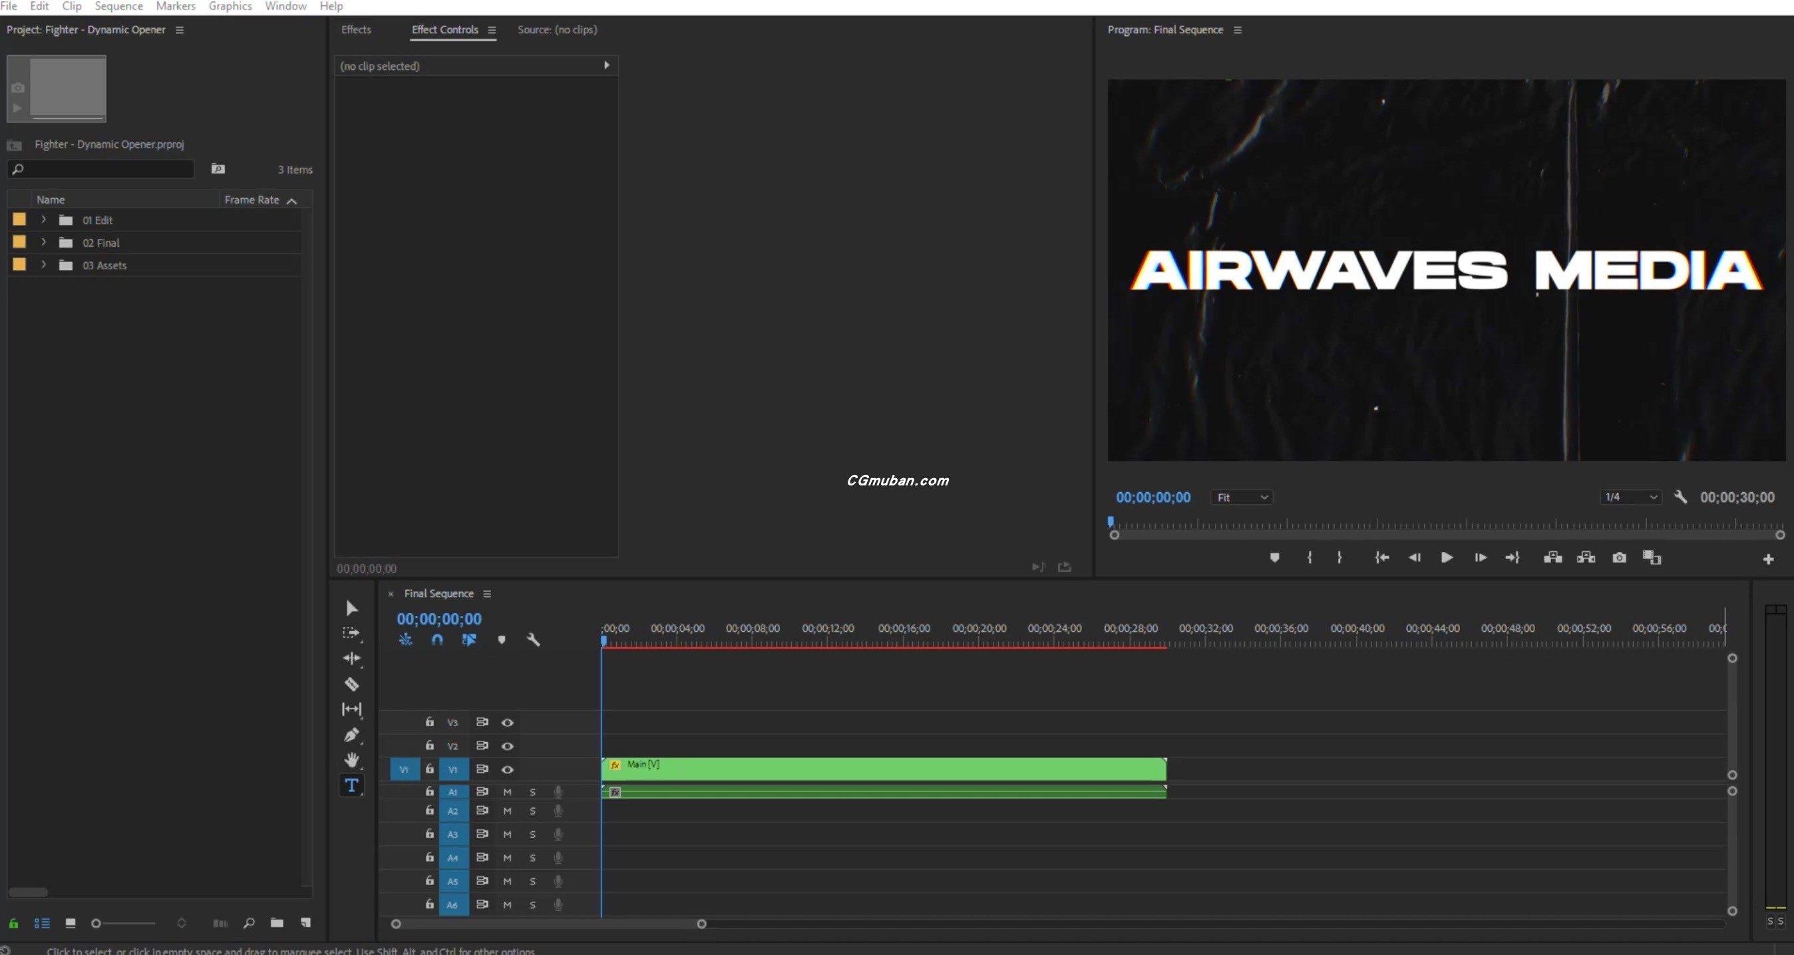
Task: Toggle timeline Snap magnet icon
Action: click(437, 640)
